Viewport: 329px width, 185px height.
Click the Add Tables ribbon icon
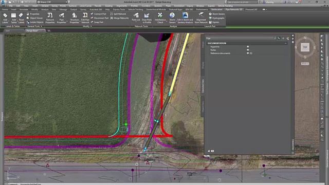pos(14,18)
